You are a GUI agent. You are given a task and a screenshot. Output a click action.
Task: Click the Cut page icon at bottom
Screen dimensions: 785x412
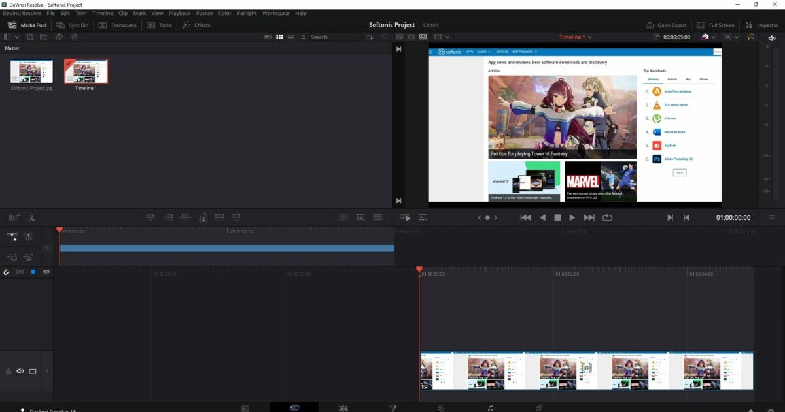tap(294, 407)
